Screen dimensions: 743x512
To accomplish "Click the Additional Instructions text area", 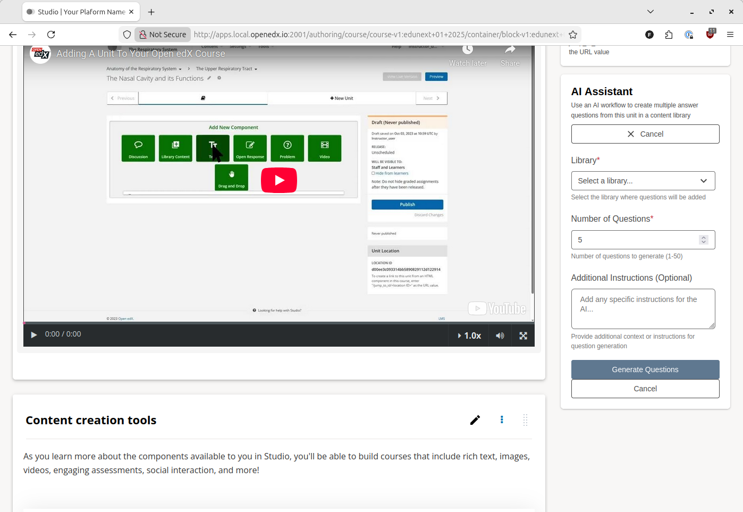I will point(643,309).
